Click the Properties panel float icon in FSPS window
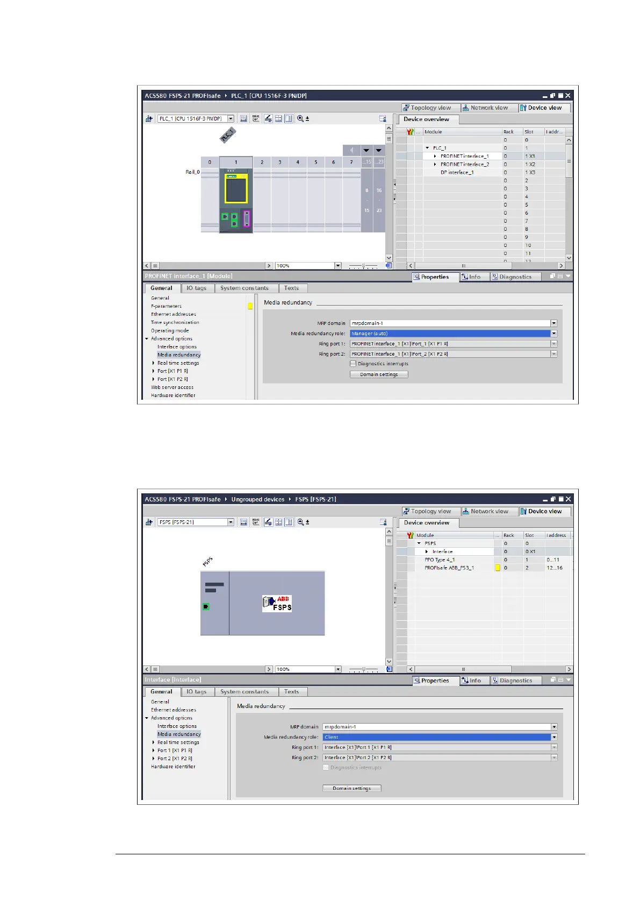This screenshot has width=640, height=906. 552,680
